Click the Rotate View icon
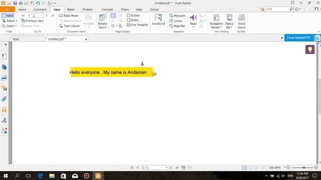The image size is (321, 180). tap(102, 18)
